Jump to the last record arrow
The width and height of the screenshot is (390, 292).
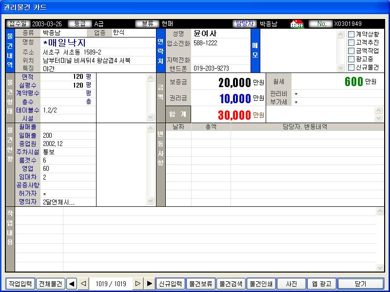point(149,284)
